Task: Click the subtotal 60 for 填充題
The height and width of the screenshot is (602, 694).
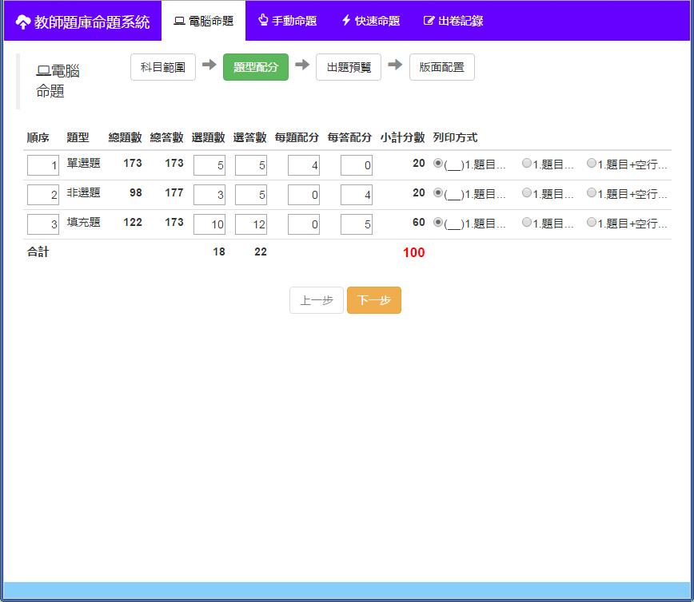Action: click(419, 222)
